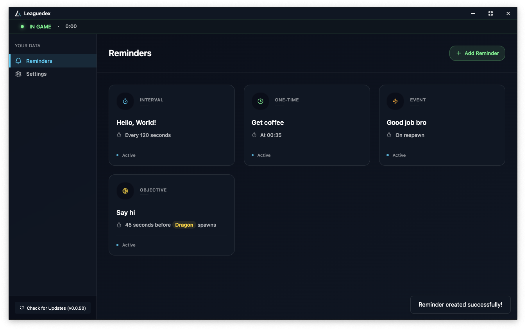
Task: Maximize the Leaguedex window
Action: click(490, 13)
